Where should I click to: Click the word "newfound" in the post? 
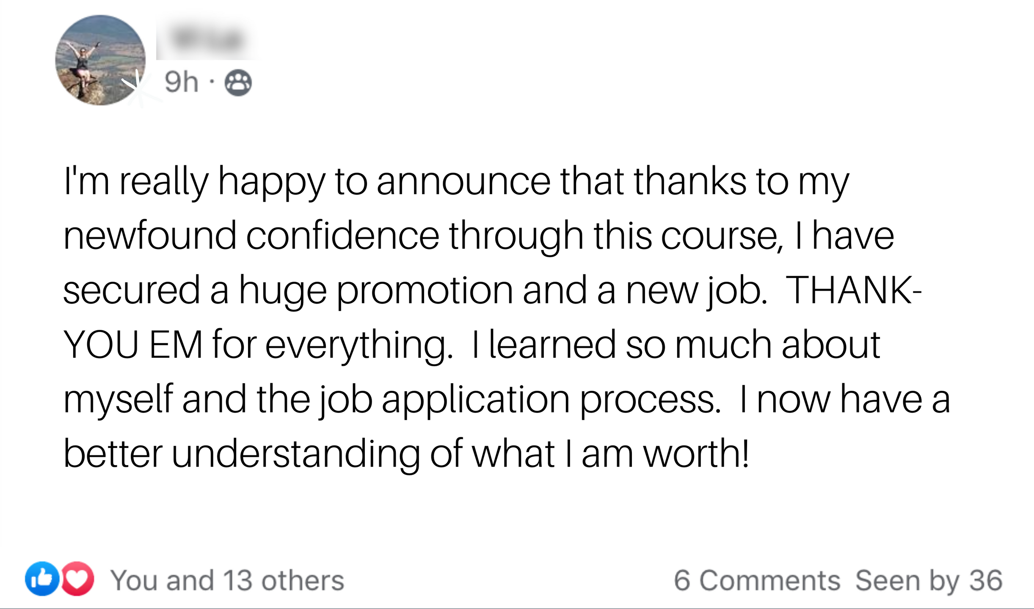click(150, 236)
